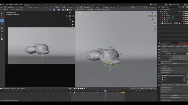The width and height of the screenshot is (188, 105).
Task: Select the Scale tool in left toolbar
Action: [2, 28]
